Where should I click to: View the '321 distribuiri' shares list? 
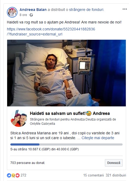(x=116, y=175)
